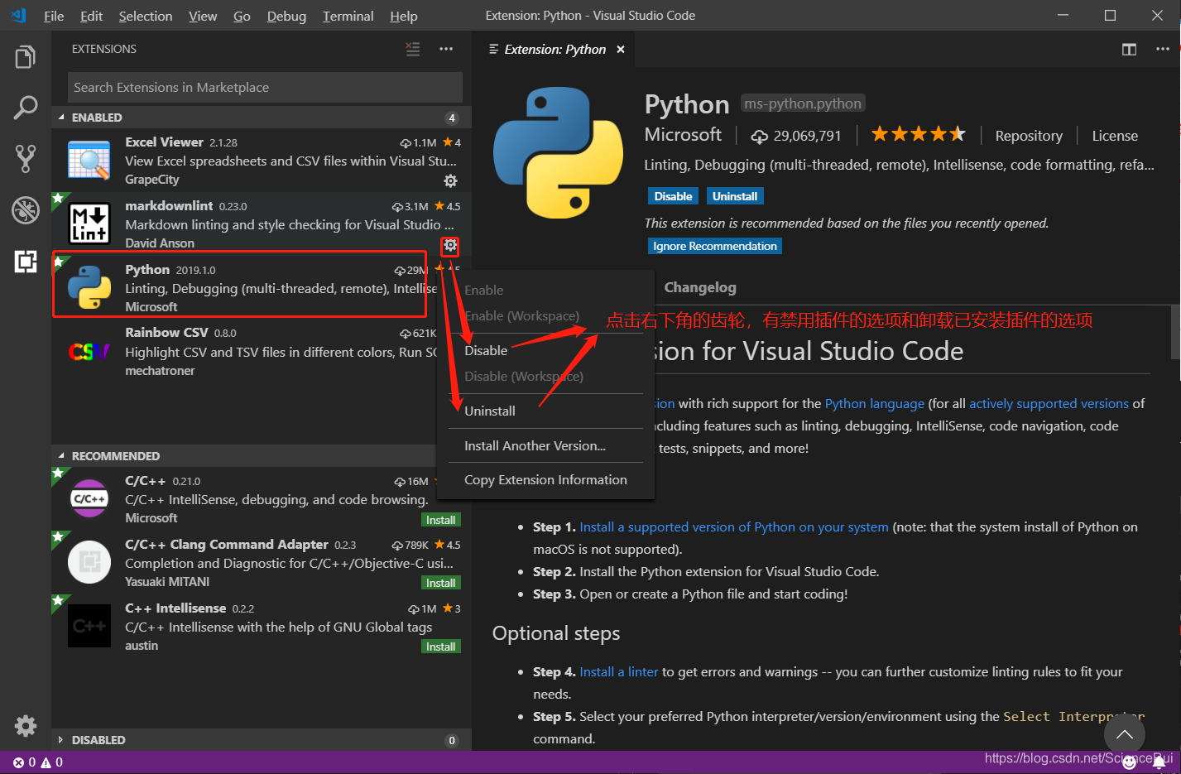Open the Manage gear in activity bar
This screenshot has height=774, width=1181.
click(26, 726)
